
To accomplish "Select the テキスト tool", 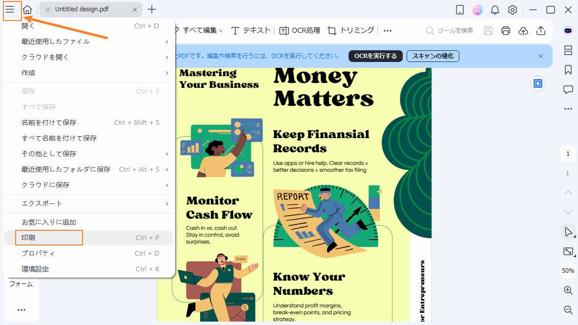I will click(250, 30).
